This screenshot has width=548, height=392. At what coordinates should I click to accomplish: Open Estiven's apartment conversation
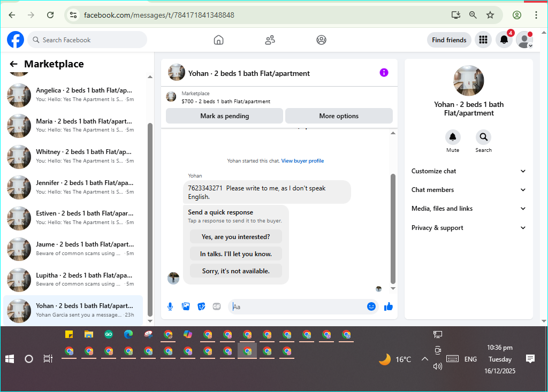click(73, 218)
